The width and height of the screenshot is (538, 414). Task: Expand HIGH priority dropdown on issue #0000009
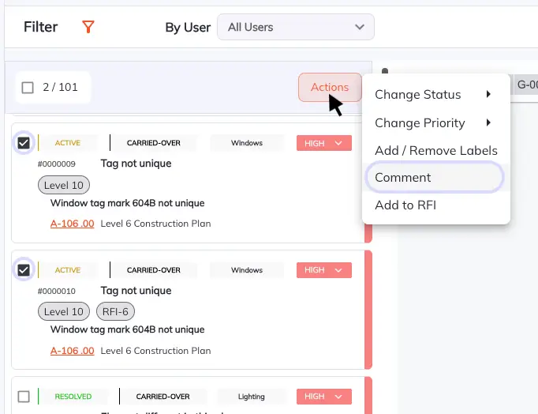click(x=324, y=143)
